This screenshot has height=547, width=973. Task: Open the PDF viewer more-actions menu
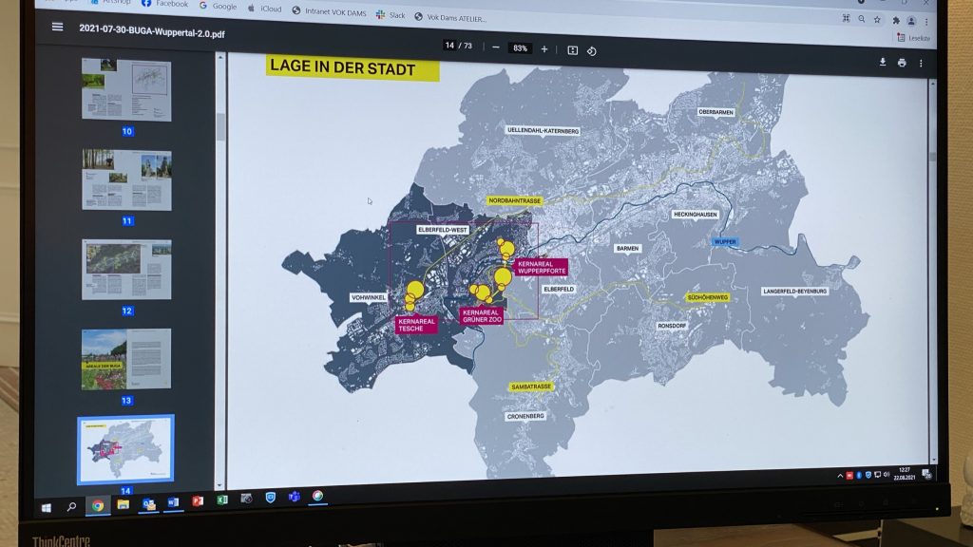pyautogui.click(x=921, y=64)
